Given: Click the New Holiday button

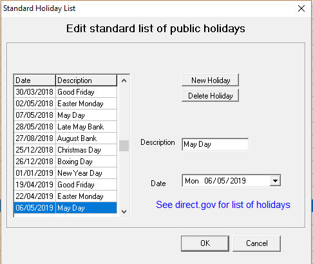Looking at the screenshot, I should pos(210,80).
